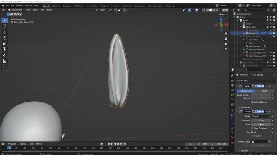Open Global transform orientation dropdown
277x155 pixels.
point(102,10)
